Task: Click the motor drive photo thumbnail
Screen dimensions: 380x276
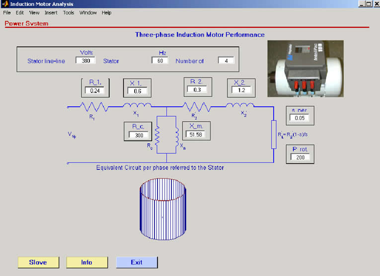Action: pos(305,69)
